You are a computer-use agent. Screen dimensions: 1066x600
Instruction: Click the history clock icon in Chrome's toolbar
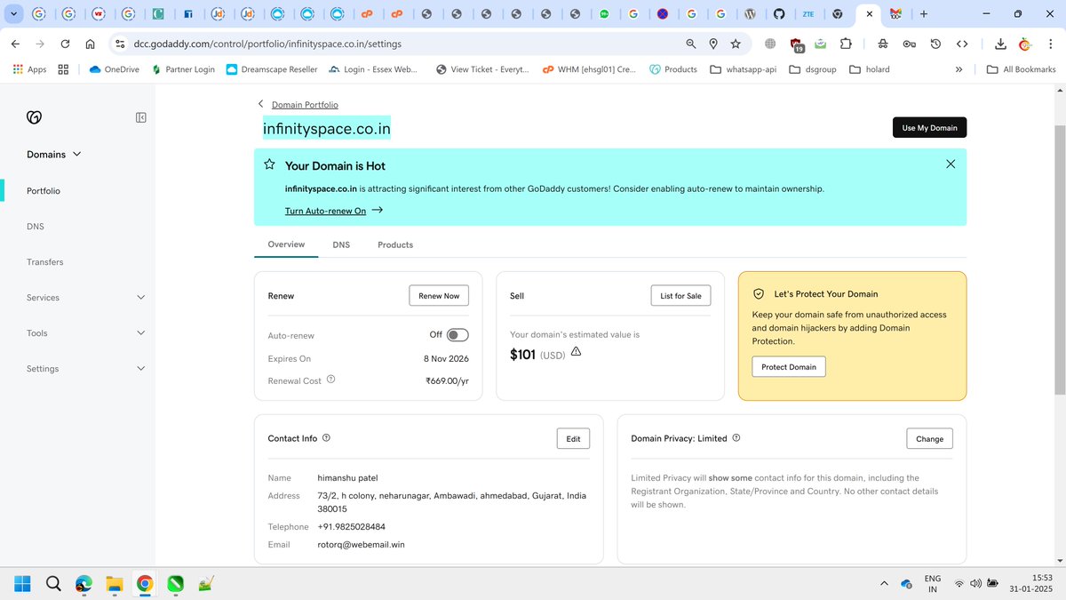point(935,44)
